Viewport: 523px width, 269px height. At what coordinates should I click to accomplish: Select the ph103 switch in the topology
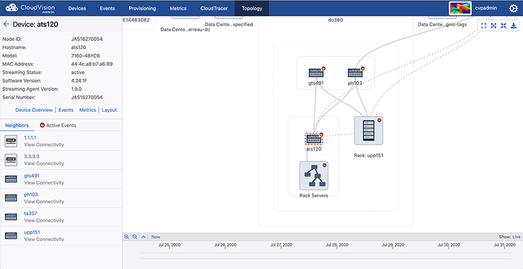355,73
